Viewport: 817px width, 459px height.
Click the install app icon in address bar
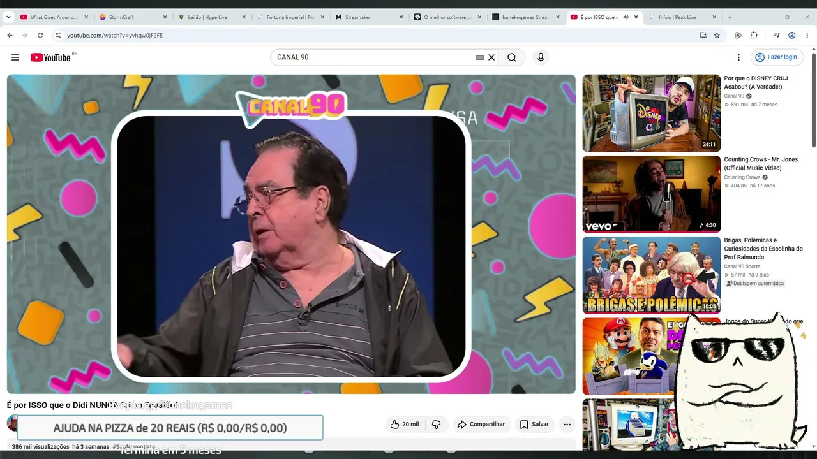[x=703, y=36]
